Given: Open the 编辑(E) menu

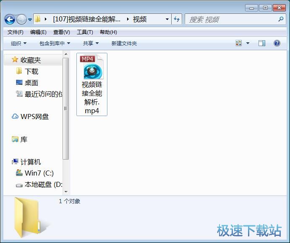Looking at the screenshot, I should [x=38, y=32].
